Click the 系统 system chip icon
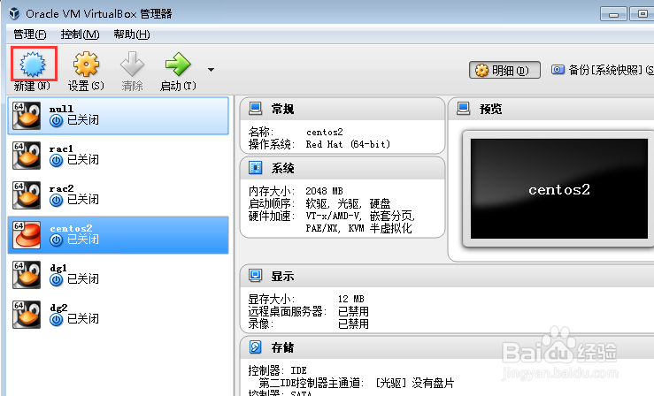654x396 pixels. tap(255, 167)
